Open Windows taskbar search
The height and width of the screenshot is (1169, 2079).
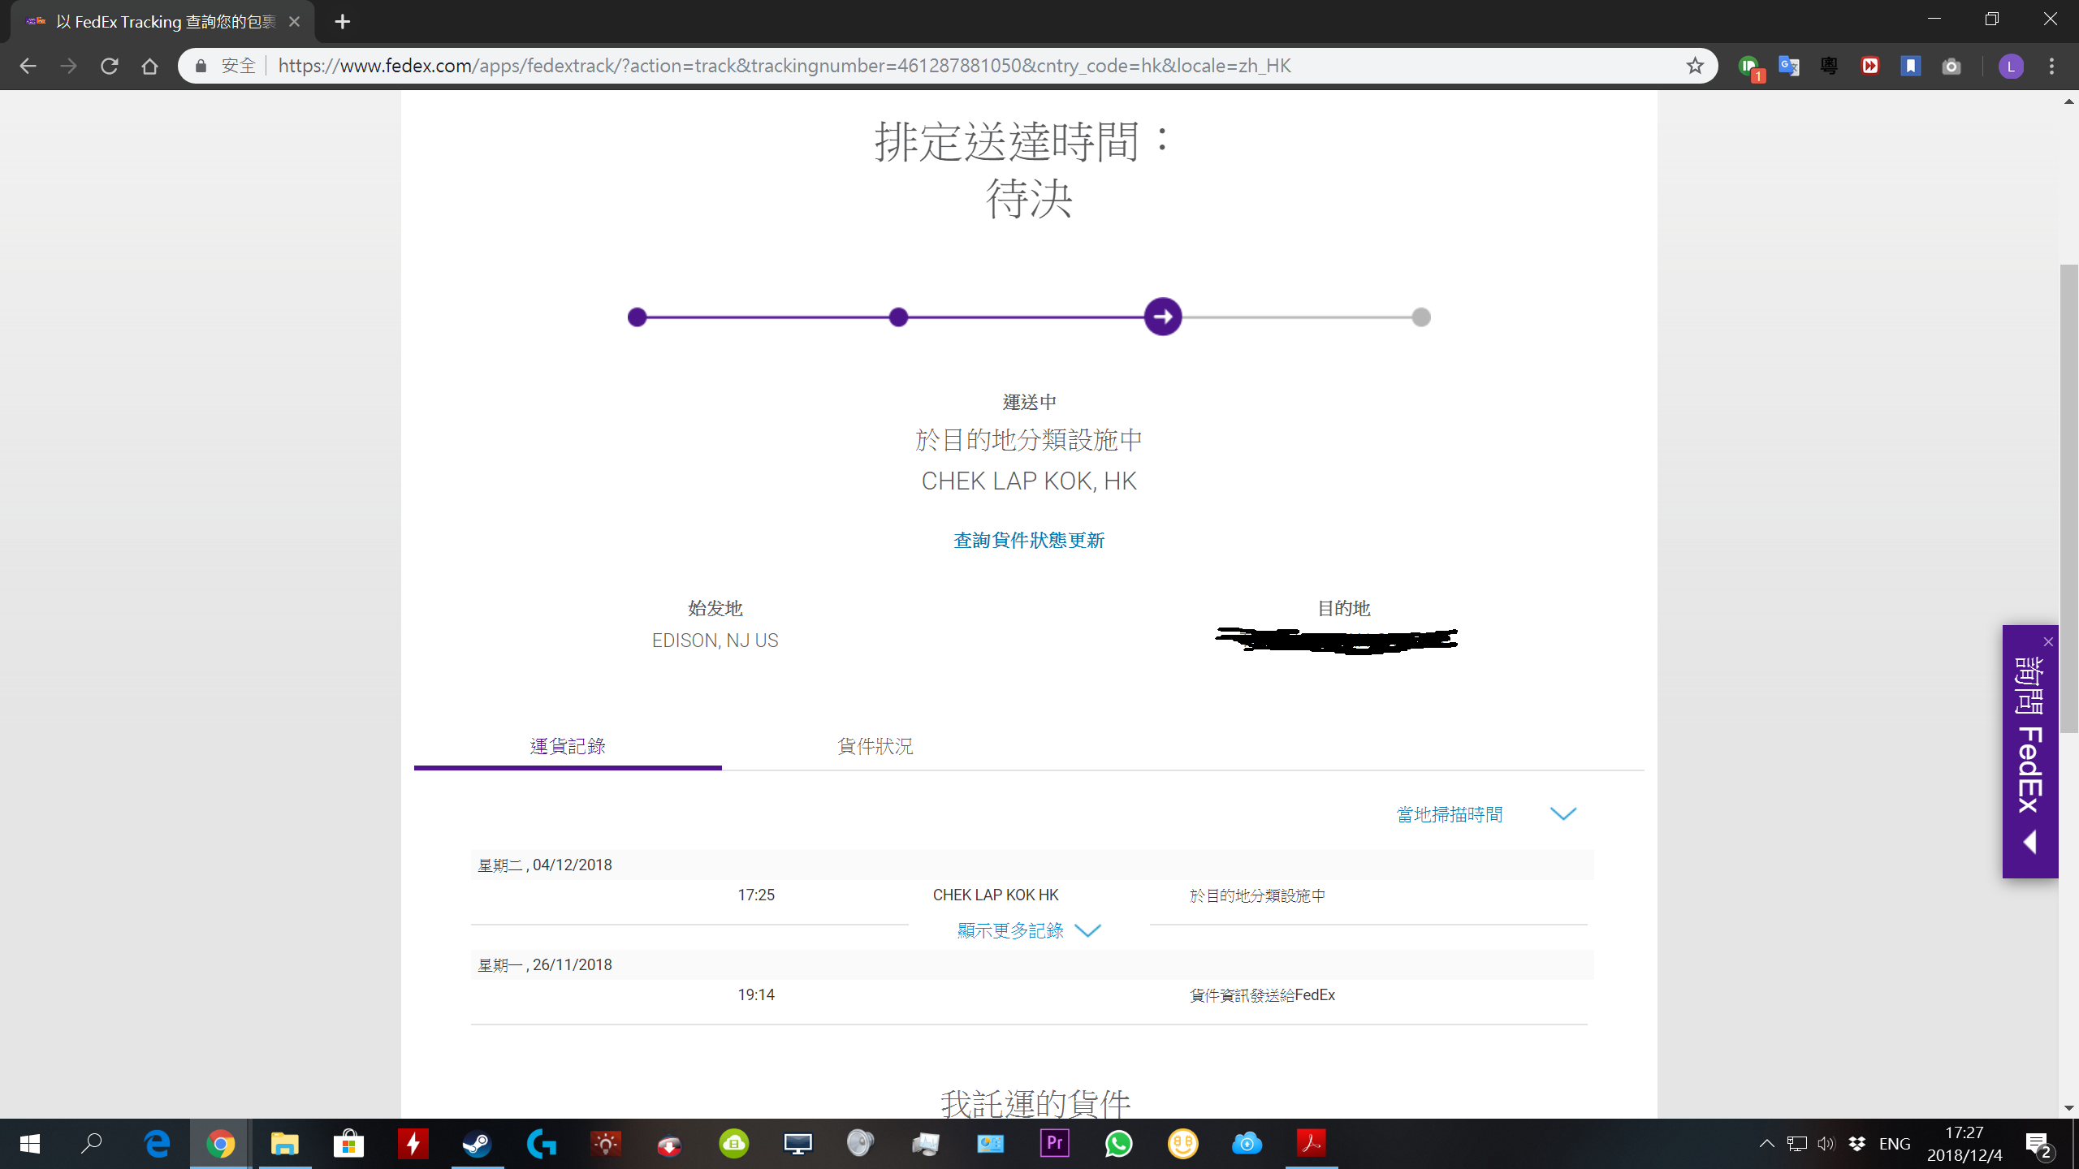(91, 1144)
